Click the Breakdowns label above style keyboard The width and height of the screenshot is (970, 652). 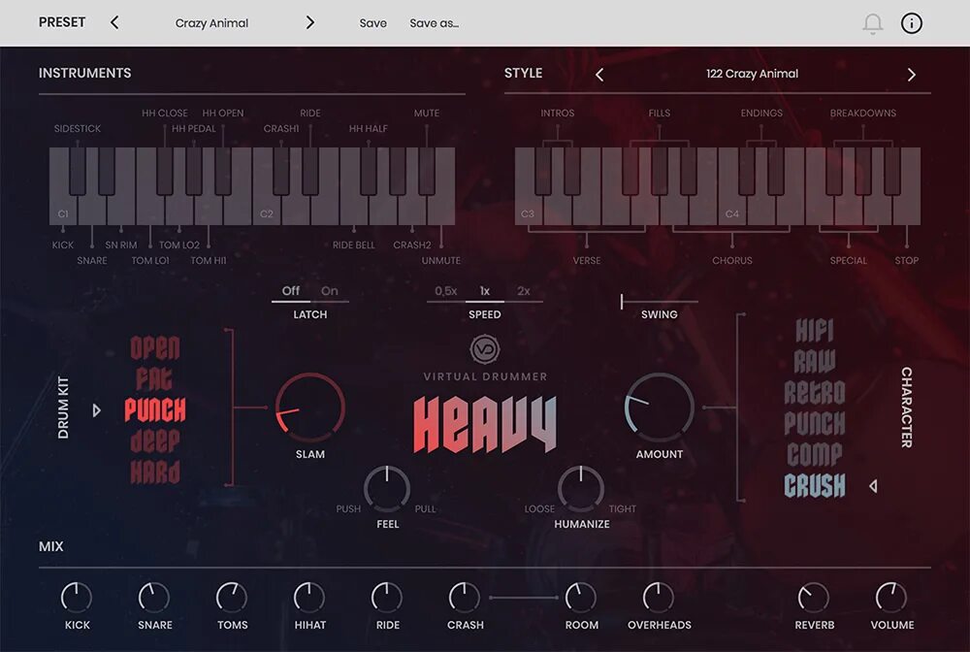[x=863, y=114]
